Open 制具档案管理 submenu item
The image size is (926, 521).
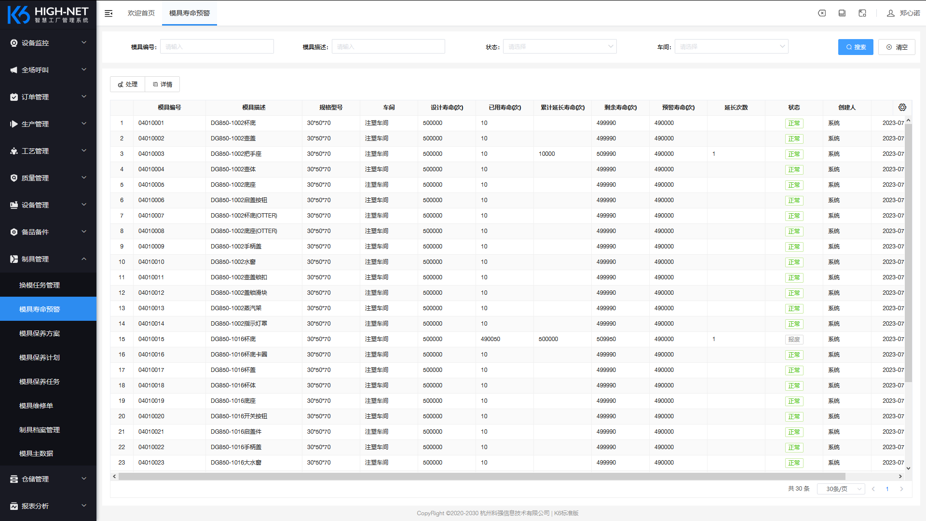pyautogui.click(x=48, y=430)
